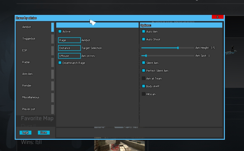Disable Perfect Silent Aim
The image size is (244, 151).
tap(144, 70)
